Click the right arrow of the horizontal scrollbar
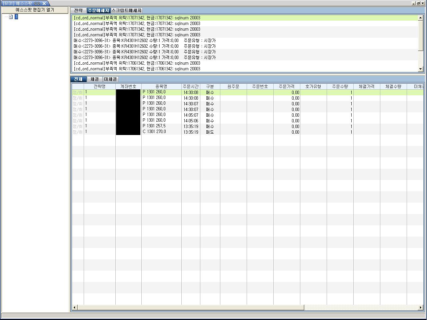Image resolution: width=427 pixels, height=320 pixels. [x=421, y=307]
